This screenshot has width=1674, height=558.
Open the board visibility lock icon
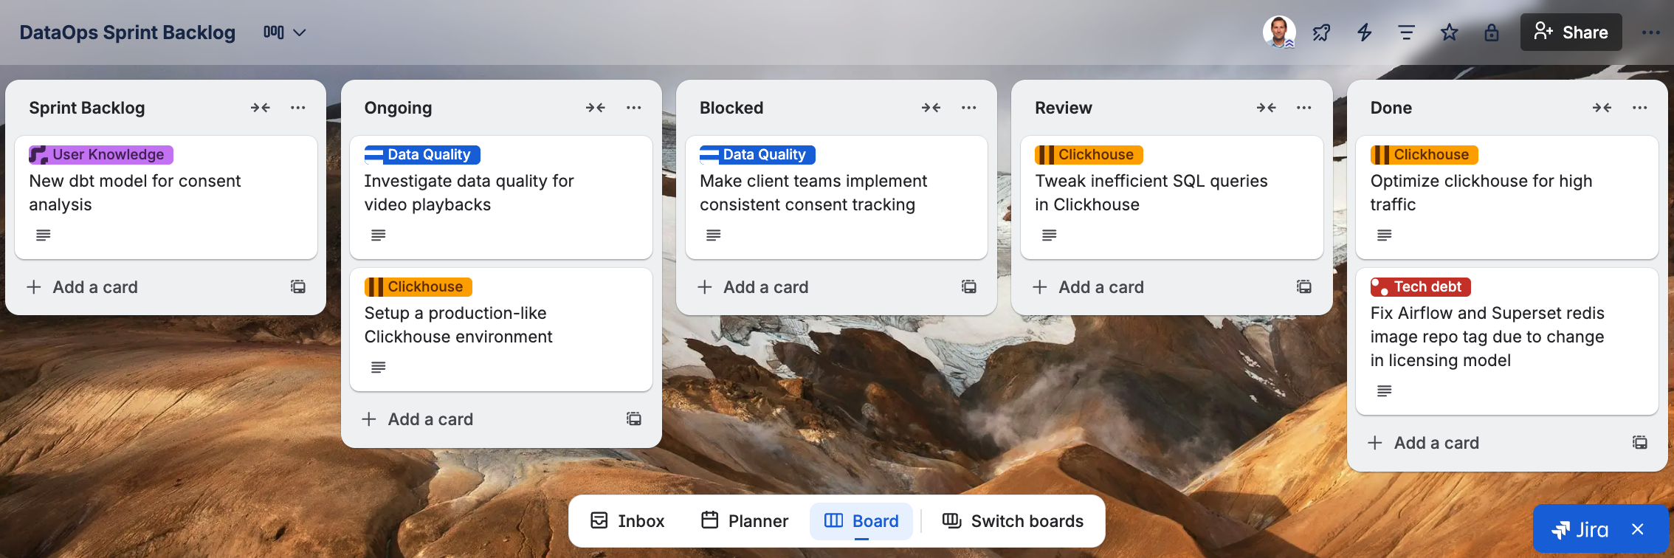[x=1492, y=32]
